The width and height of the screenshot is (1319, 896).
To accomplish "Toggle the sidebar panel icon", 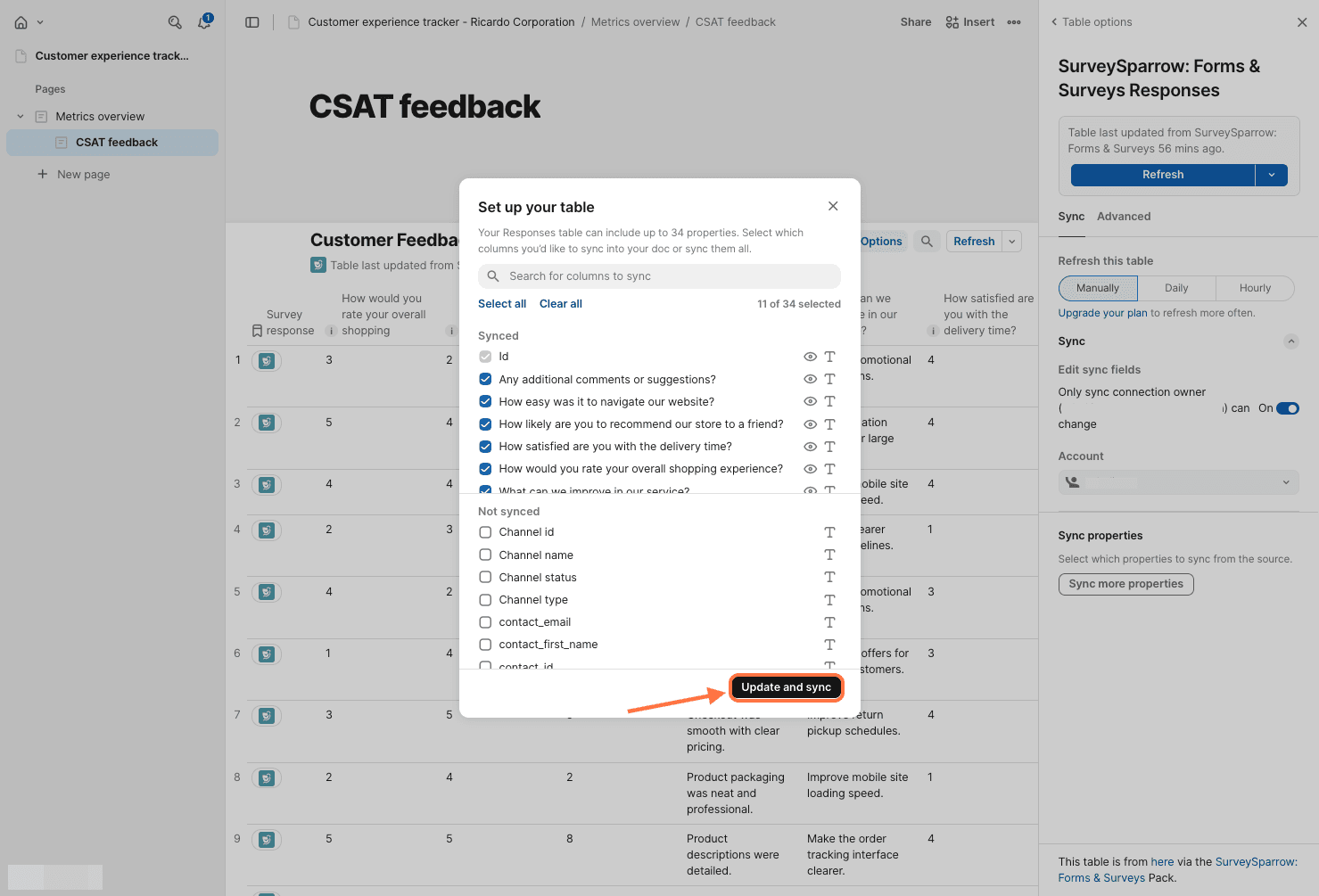I will click(x=252, y=22).
